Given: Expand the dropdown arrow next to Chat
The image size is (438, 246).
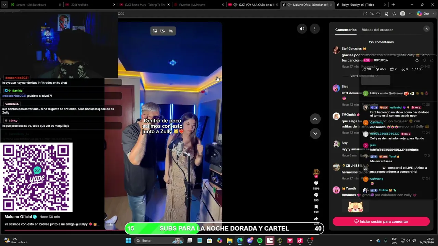Looking at the screenshot, I should pyautogui.click(x=434, y=14).
